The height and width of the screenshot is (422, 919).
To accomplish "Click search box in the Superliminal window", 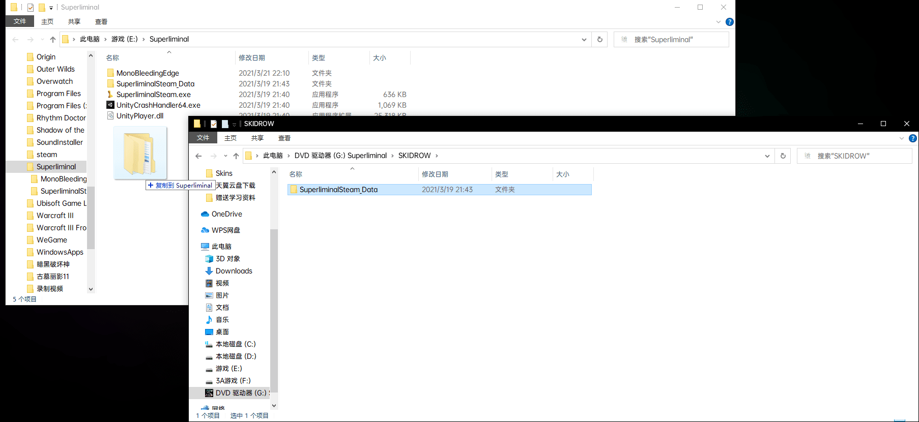I will coord(671,40).
